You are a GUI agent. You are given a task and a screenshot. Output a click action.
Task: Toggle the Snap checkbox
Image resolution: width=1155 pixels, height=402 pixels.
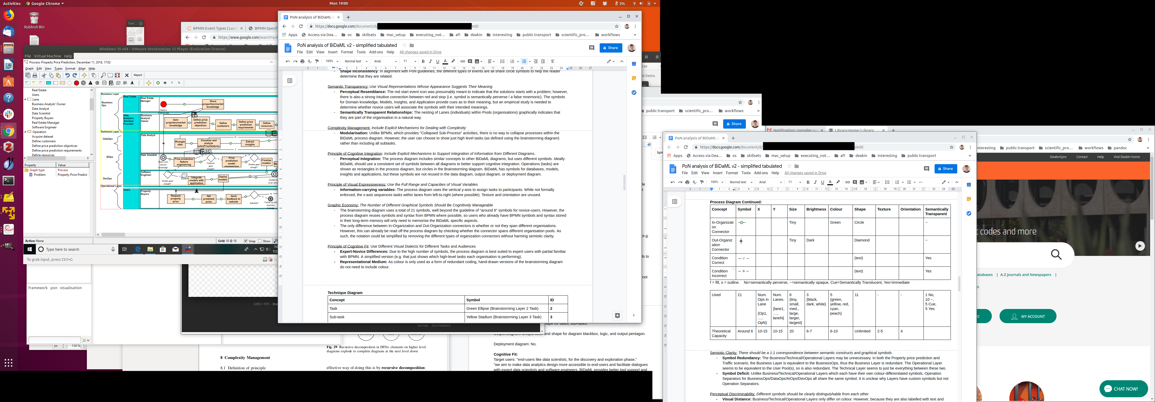246,241
